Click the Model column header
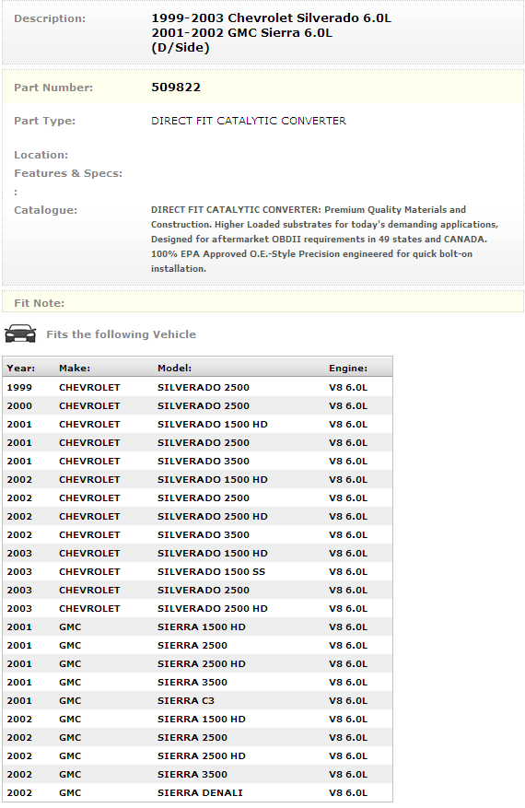 click(175, 368)
